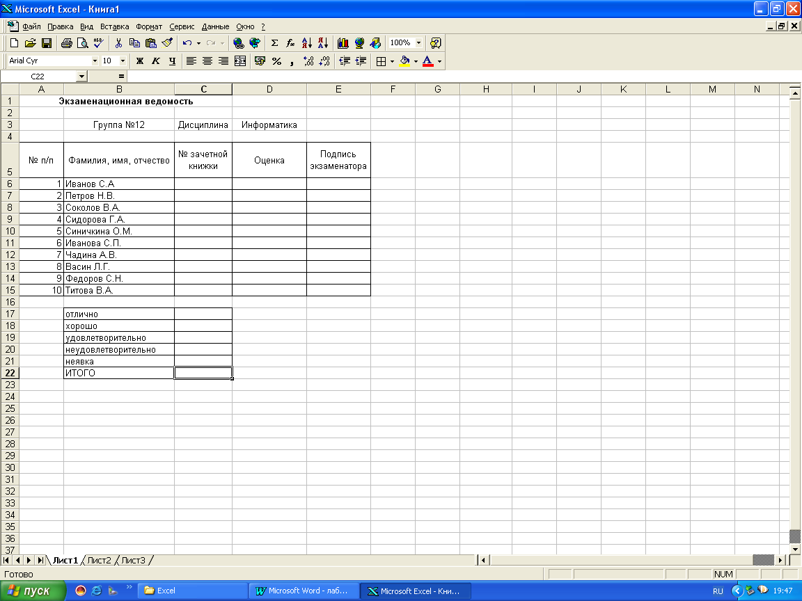
Task: Open the Excel folder taskbar button
Action: coord(192,591)
